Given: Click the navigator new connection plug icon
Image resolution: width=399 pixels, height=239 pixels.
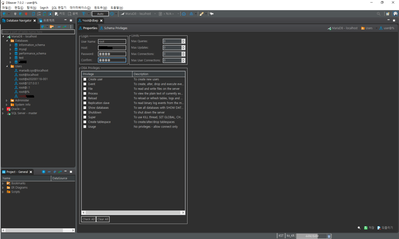Looking at the screenshot, I should pos(43,27).
